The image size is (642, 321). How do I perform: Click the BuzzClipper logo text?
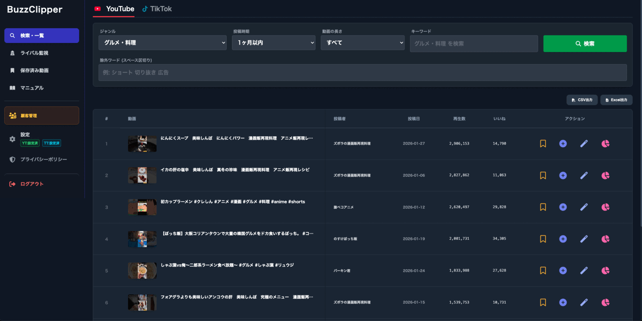35,10
